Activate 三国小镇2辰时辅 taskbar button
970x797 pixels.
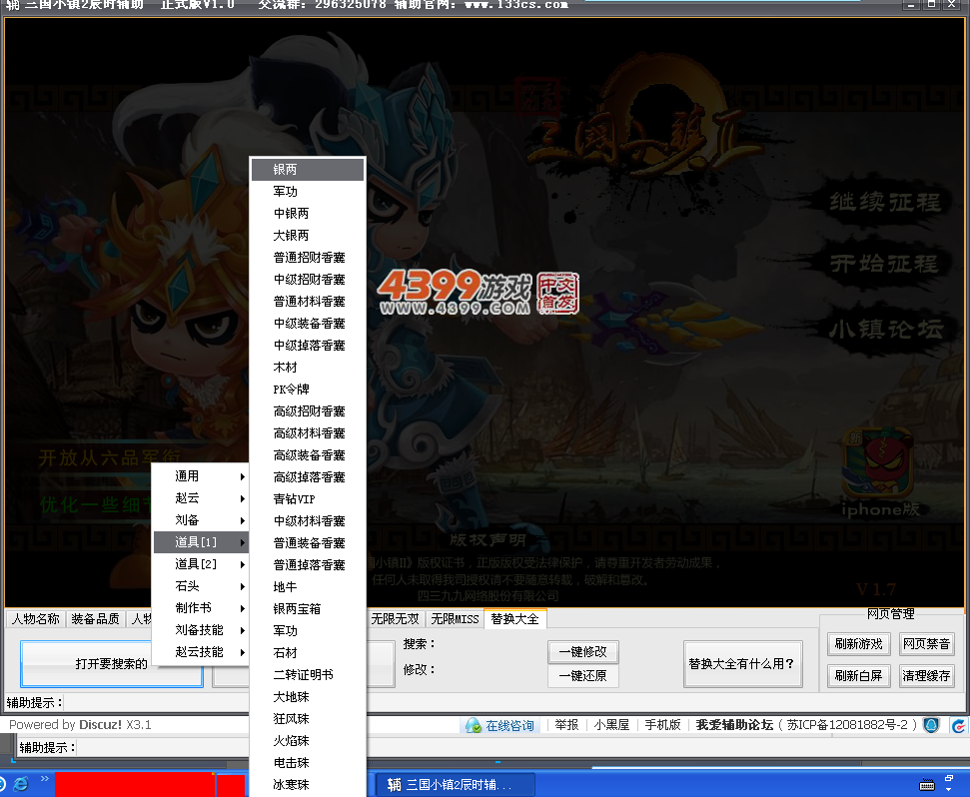coord(456,785)
